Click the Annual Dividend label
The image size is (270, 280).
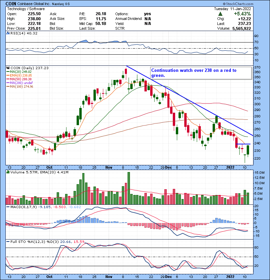tap(129, 19)
